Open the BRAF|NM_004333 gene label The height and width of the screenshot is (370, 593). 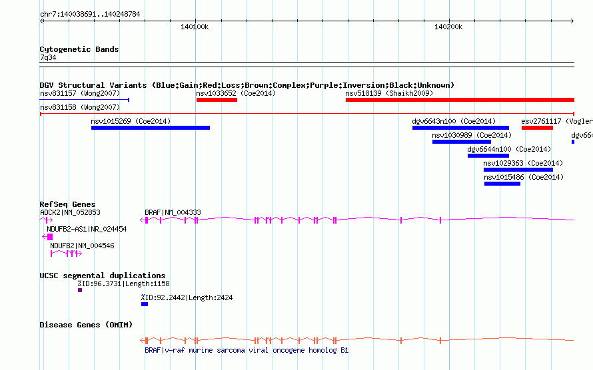click(x=173, y=212)
